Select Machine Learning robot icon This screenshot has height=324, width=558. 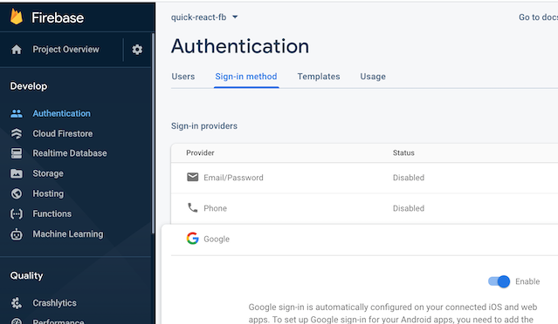[17, 234]
